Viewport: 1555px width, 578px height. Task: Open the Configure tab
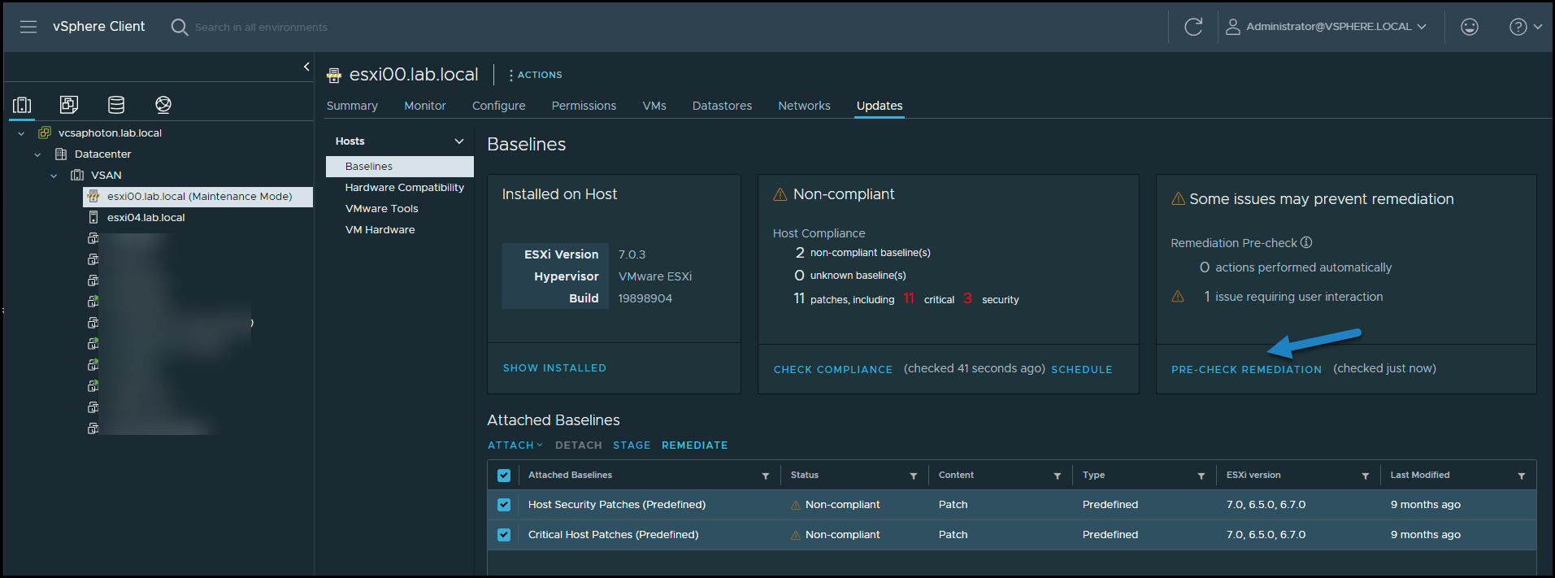pos(499,106)
